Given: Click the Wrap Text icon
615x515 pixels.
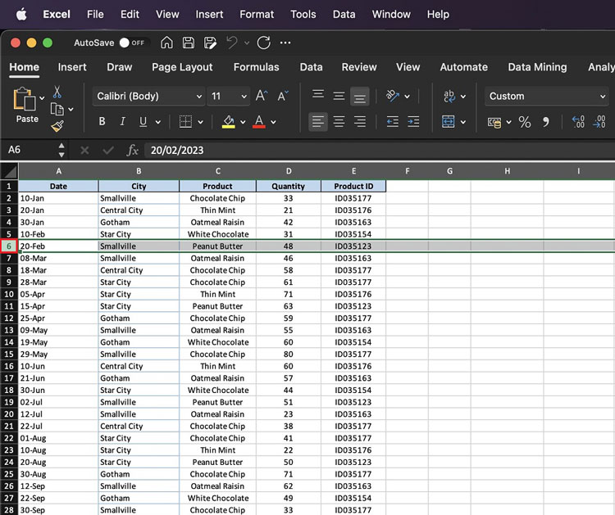Looking at the screenshot, I should coord(449,96).
